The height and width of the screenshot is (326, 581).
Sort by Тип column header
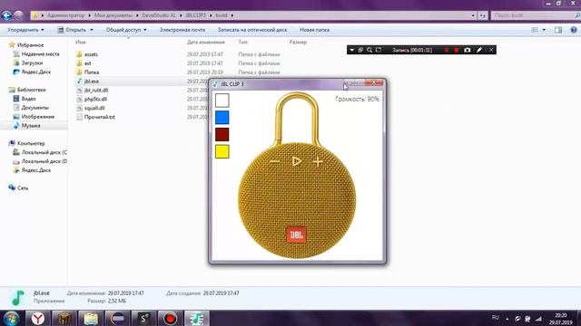242,43
